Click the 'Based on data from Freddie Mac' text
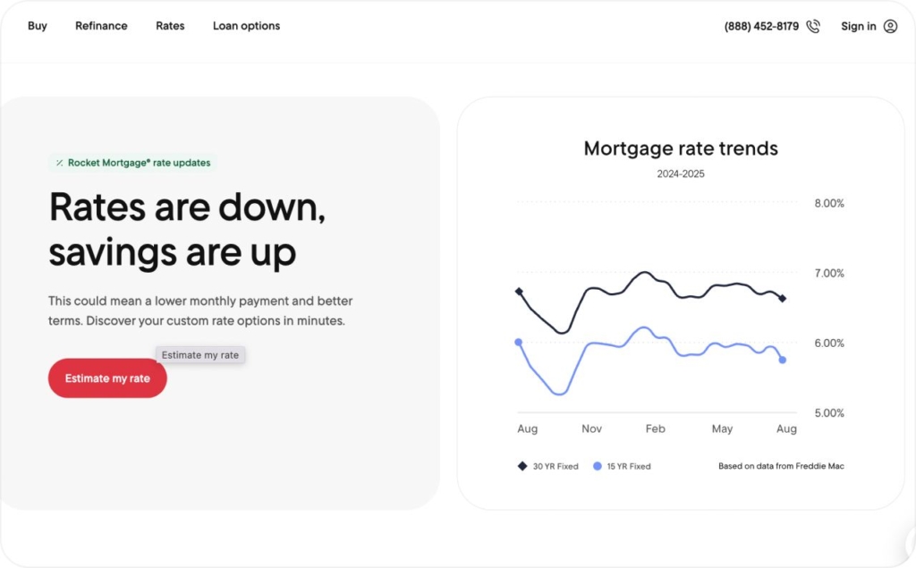 [781, 466]
